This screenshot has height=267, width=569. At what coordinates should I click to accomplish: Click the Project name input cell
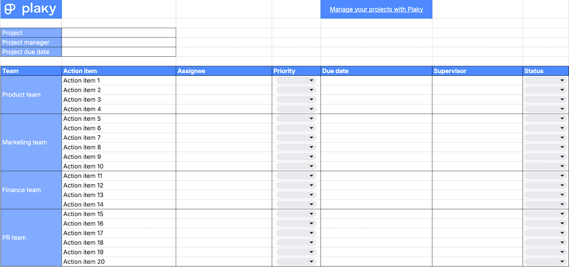(119, 33)
